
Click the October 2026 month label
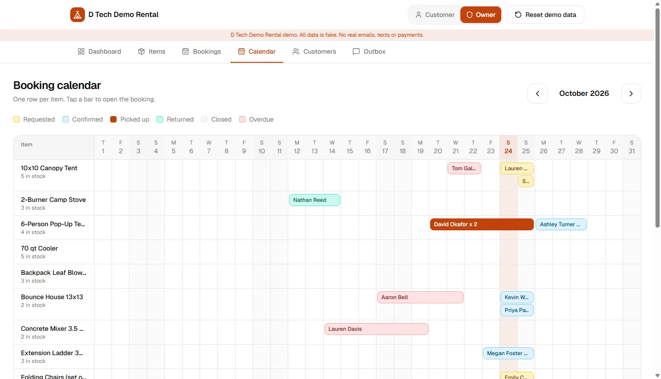click(584, 94)
